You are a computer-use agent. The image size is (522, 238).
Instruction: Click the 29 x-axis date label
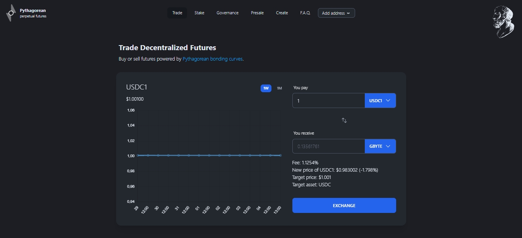pos(136,208)
